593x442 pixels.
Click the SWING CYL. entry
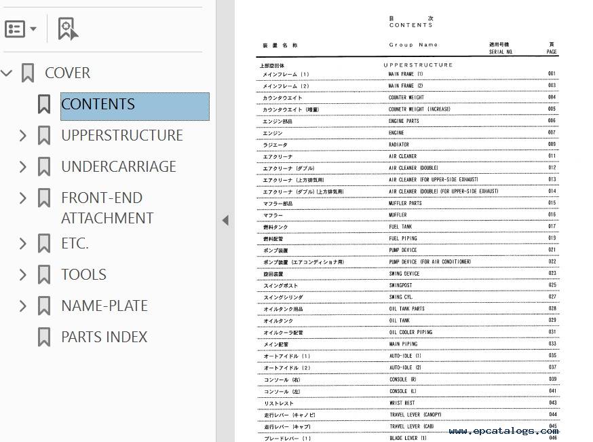pos(401,297)
